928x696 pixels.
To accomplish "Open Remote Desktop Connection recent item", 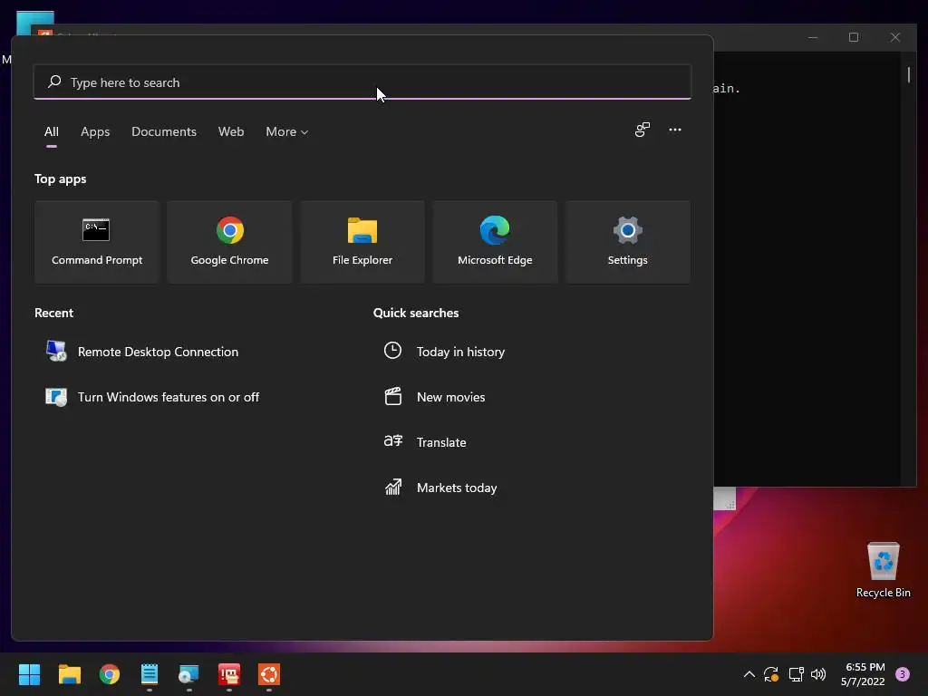I will 142,352.
